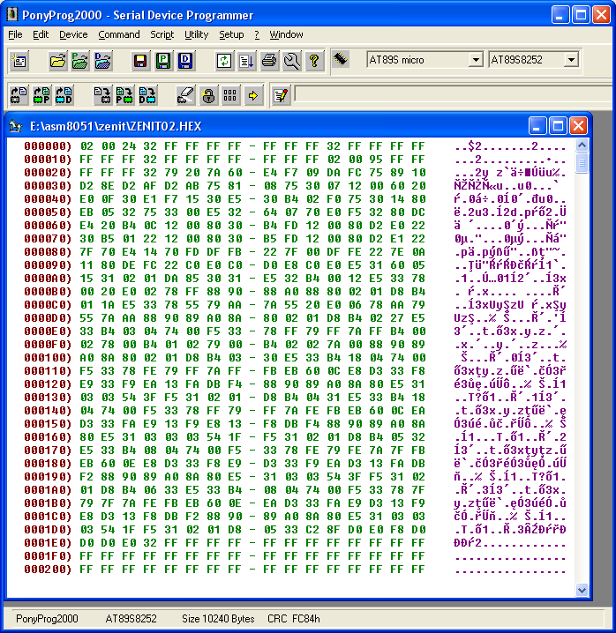Open the Device menu
616x633 pixels.
click(73, 34)
